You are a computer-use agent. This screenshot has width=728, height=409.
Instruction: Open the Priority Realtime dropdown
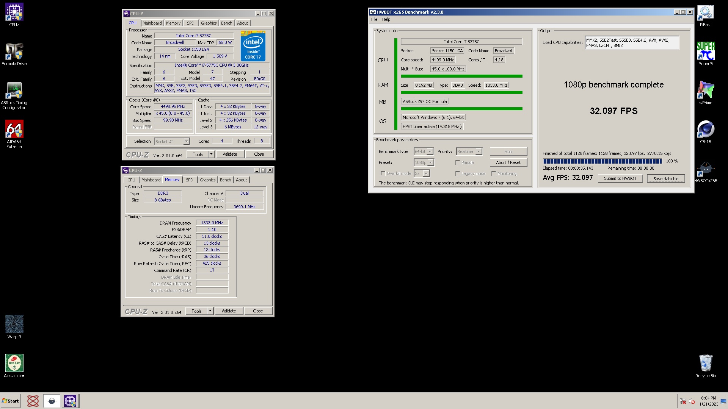coord(479,151)
